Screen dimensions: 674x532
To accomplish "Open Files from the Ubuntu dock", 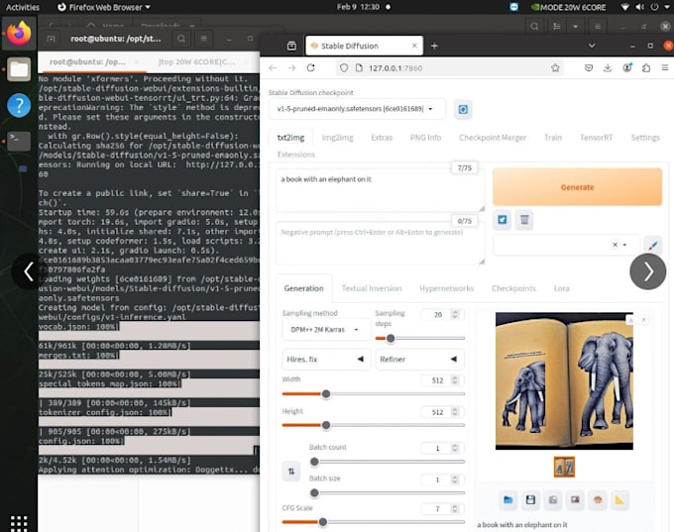I will [x=19, y=69].
